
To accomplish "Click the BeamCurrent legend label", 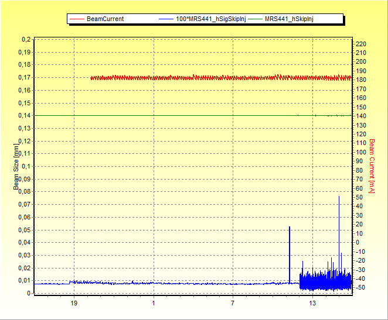I will [105, 19].
